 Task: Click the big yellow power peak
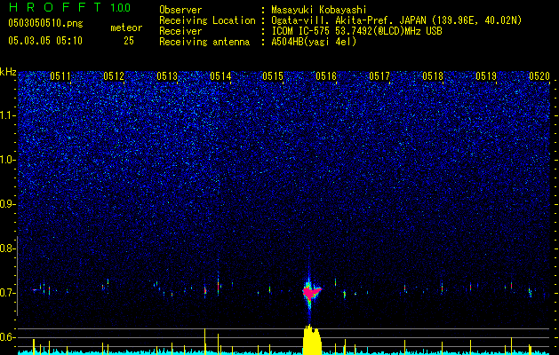(312, 340)
